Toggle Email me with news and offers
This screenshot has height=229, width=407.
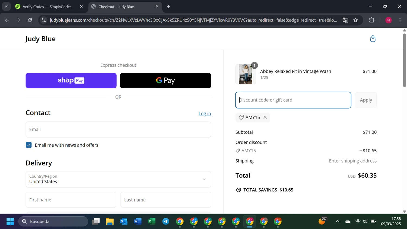29,145
